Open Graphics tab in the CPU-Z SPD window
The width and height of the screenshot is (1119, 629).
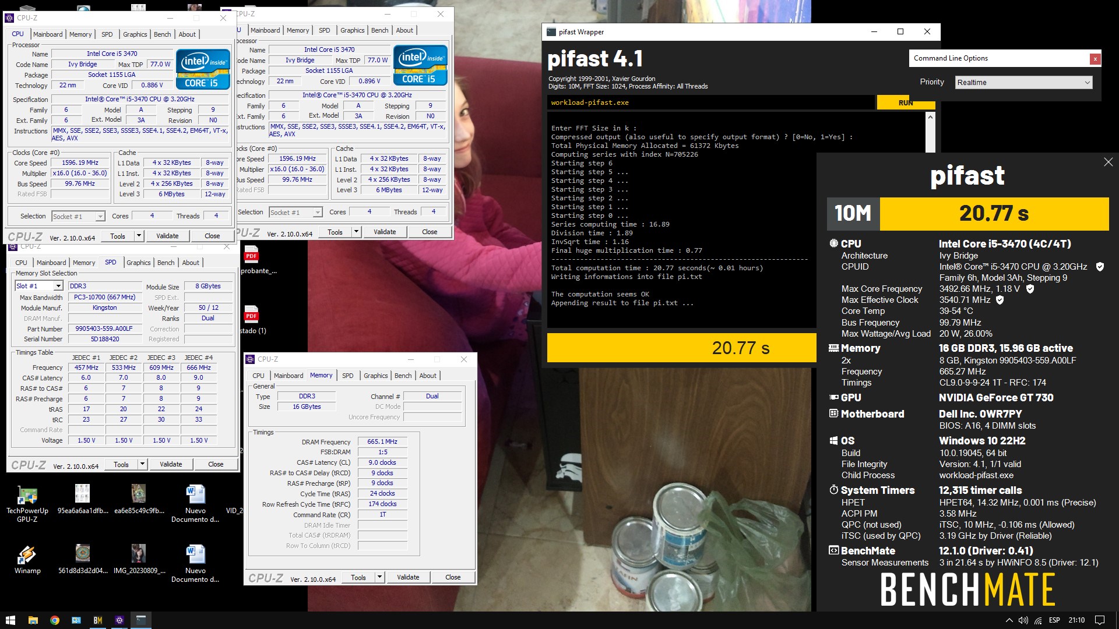(139, 263)
